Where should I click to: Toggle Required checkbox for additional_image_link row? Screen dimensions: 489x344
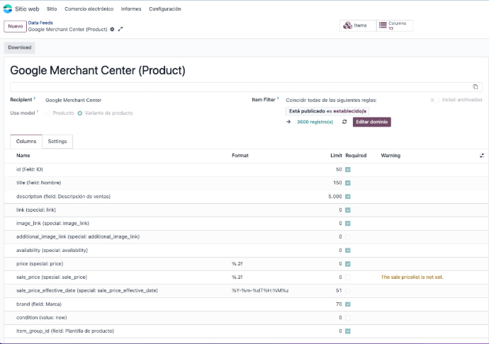348,236
